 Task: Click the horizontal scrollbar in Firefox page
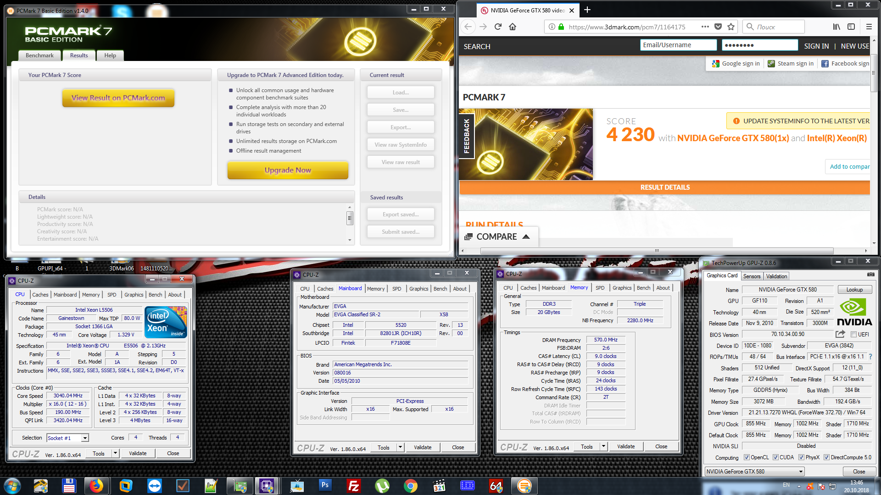657,251
